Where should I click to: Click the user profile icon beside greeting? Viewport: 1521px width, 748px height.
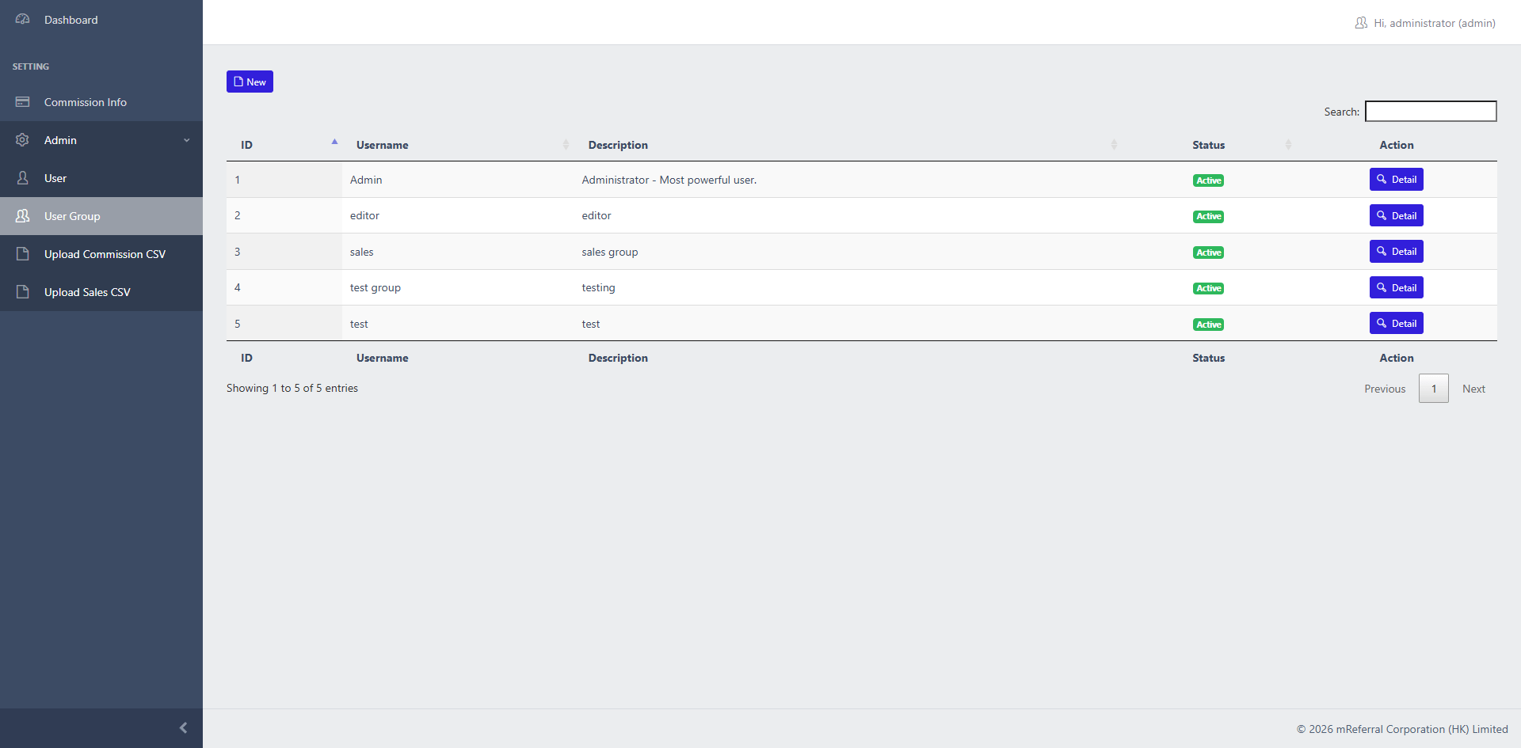pyautogui.click(x=1361, y=23)
